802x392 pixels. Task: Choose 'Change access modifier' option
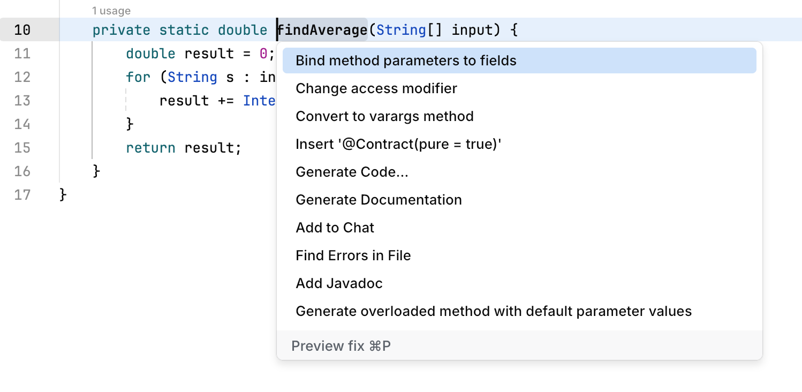click(376, 88)
